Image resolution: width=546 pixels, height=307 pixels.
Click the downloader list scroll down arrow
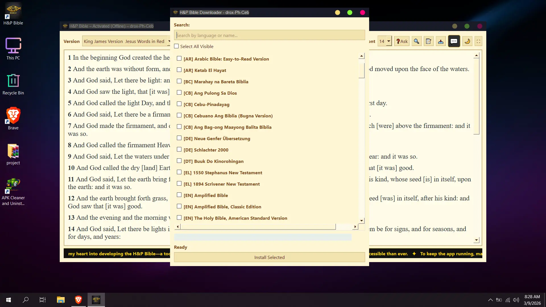[x=361, y=221]
